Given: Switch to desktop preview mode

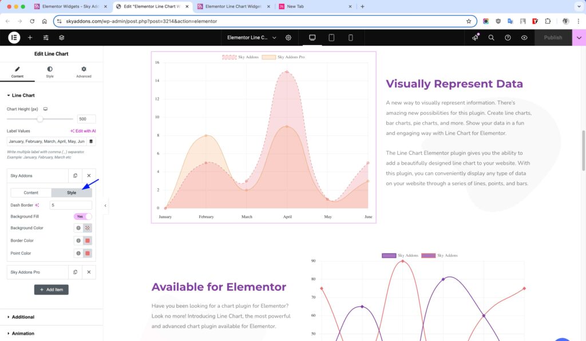Looking at the screenshot, I should pyautogui.click(x=312, y=38).
